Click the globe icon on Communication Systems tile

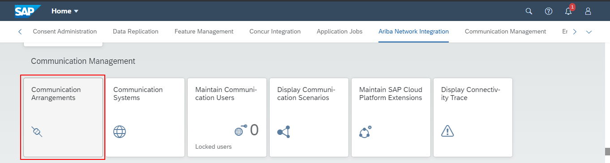point(120,131)
